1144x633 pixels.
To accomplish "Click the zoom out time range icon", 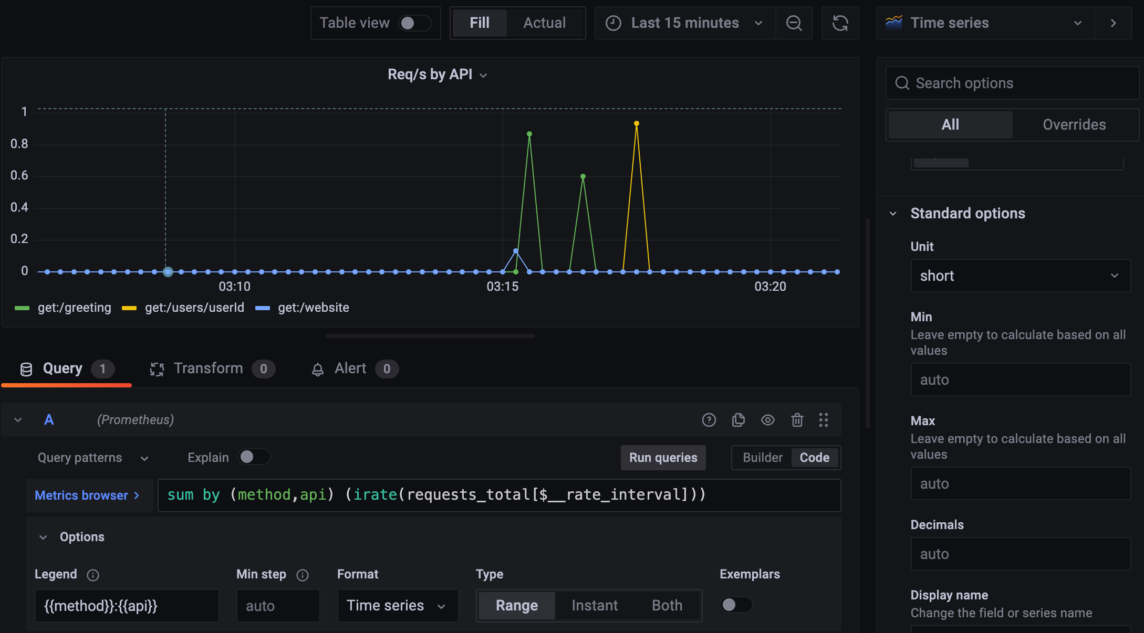I will (794, 23).
